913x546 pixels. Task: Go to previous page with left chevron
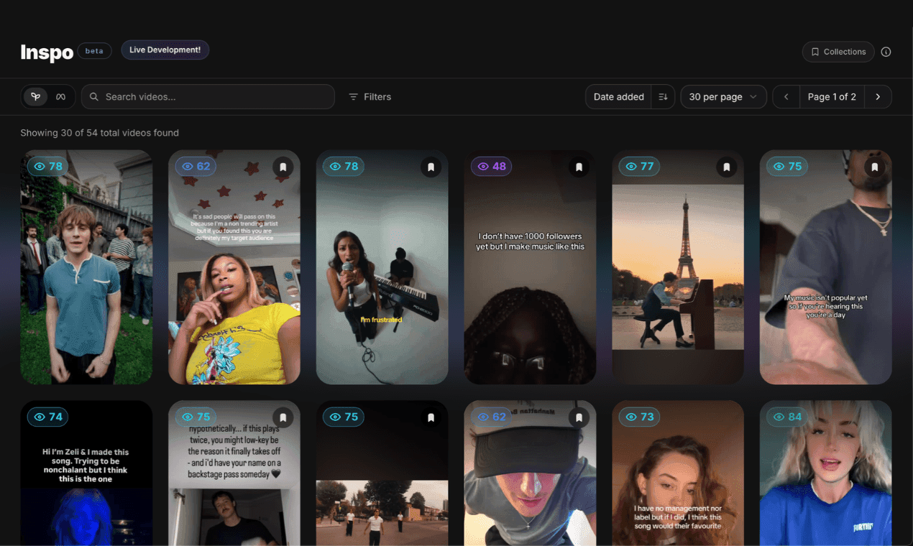point(786,96)
